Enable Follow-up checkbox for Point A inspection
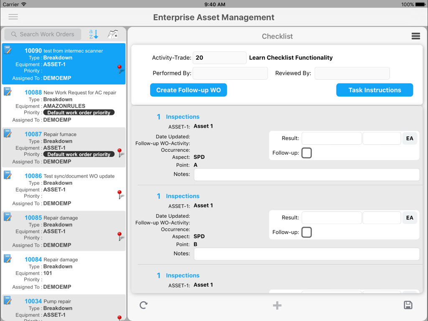This screenshot has width=428, height=321. click(307, 153)
